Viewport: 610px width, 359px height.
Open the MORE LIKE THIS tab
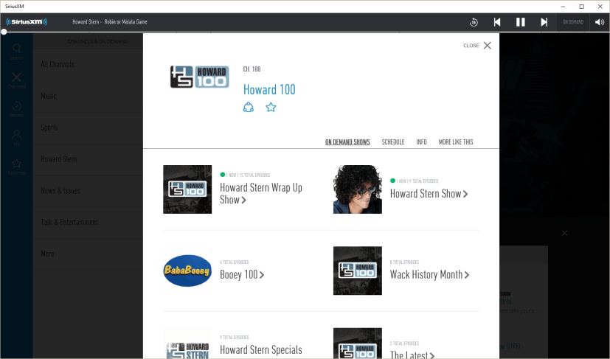coord(456,142)
